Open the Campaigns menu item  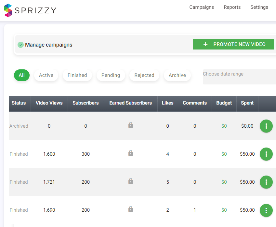pyautogui.click(x=202, y=7)
